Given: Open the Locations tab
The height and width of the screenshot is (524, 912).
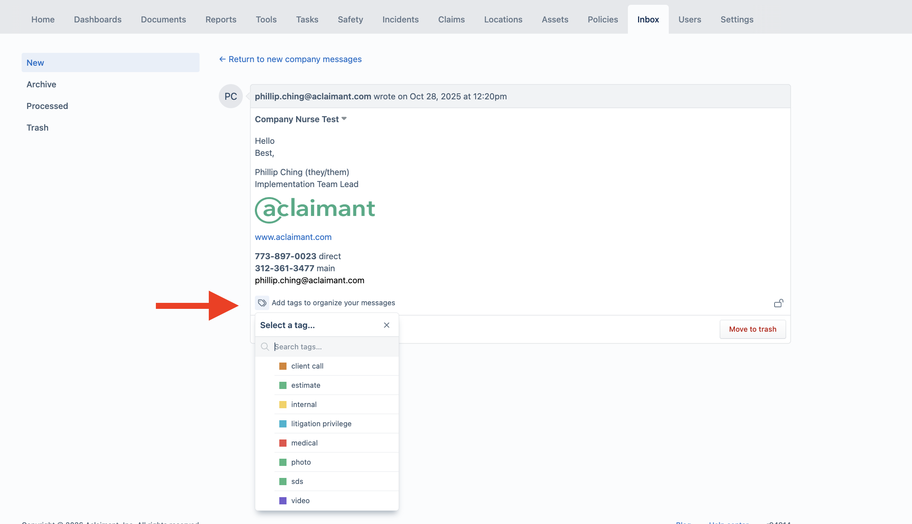Looking at the screenshot, I should click(503, 19).
